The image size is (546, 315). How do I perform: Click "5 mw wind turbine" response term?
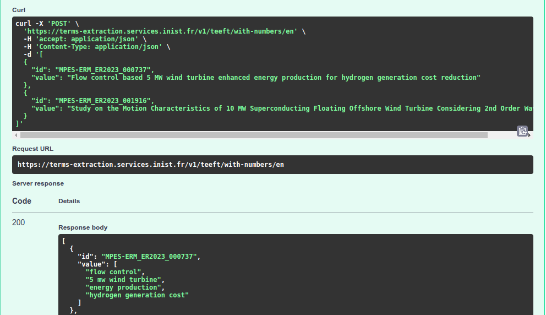(x=124, y=280)
